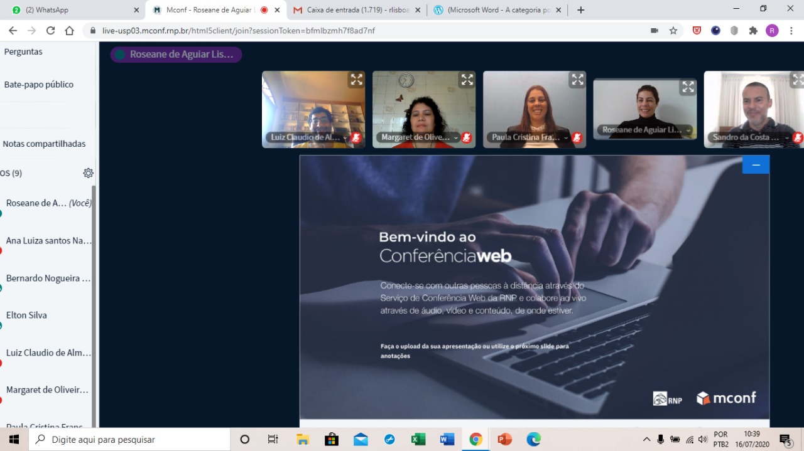Click the Roseane de Aguiar Lis… room title button

[176, 55]
